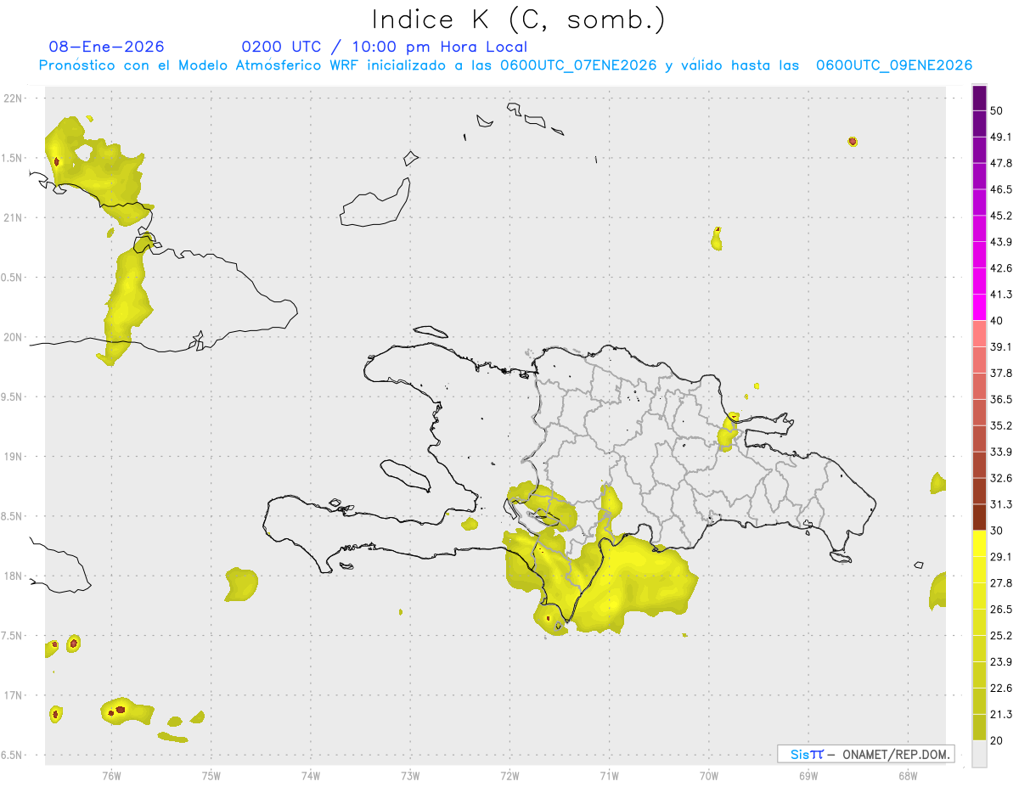Click the colorbar value 45.2
Viewport: 1019px width, 787px height.
pyautogui.click(x=1001, y=216)
